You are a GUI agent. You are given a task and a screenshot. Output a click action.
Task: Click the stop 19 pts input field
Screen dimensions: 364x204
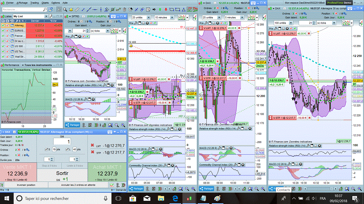[54, 150]
